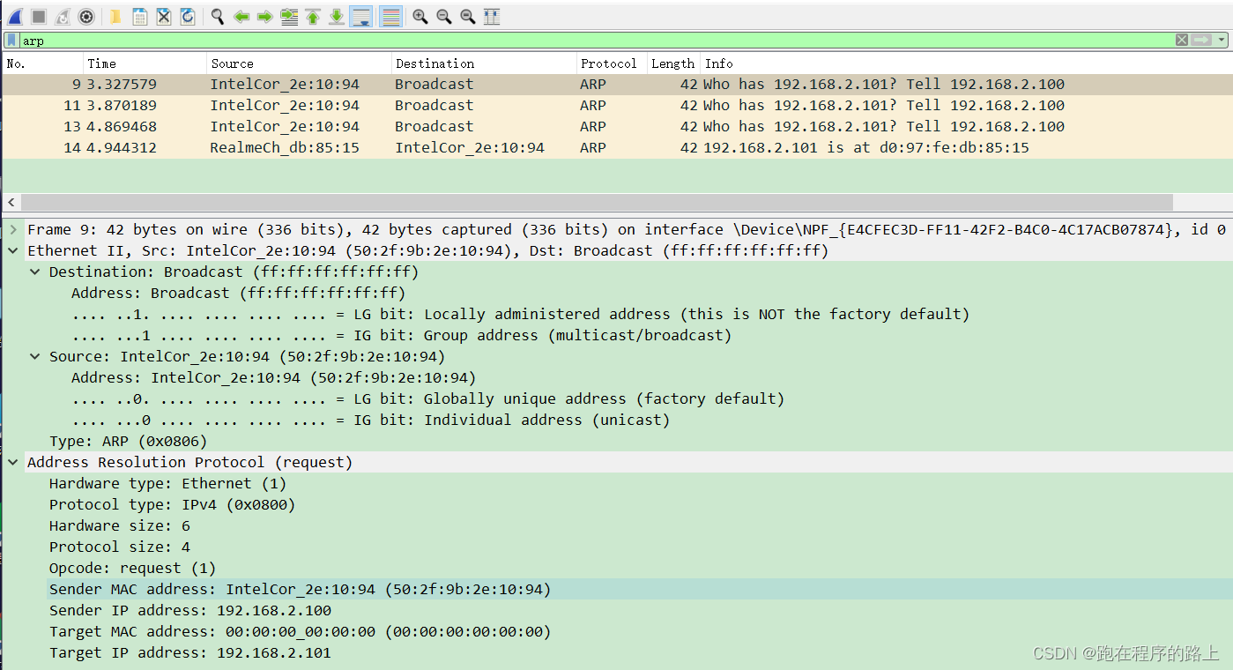Reload this capture file
This screenshot has height=670, width=1233.
tap(187, 17)
